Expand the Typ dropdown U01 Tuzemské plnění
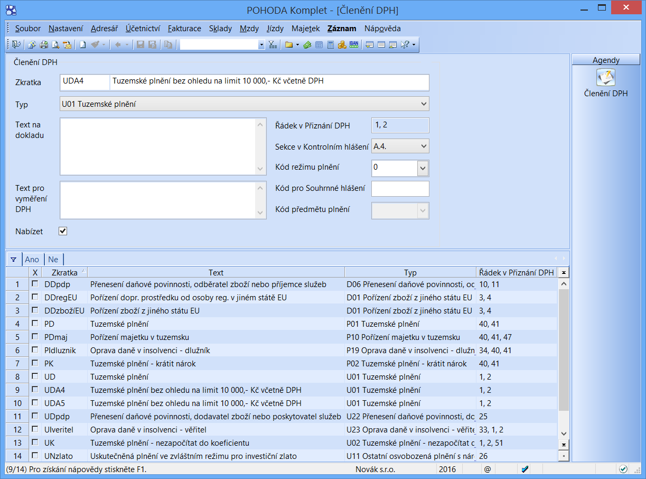Viewport: 646px width, 479px height. click(x=423, y=104)
